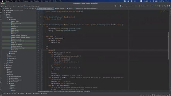Open the Apple menu

coord(2,1)
